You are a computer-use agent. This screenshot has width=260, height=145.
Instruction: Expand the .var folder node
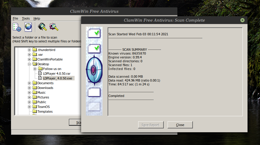tap(29, 55)
